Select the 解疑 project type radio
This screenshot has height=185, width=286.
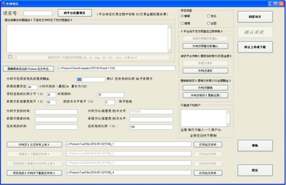pos(183,16)
